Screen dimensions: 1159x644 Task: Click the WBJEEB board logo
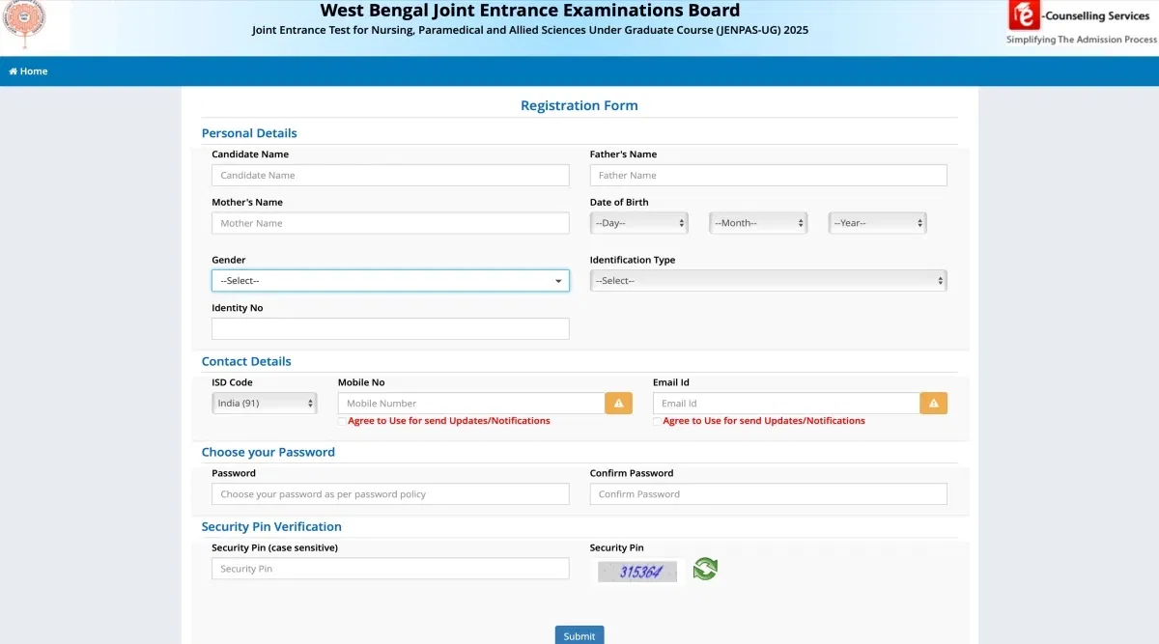24,25
